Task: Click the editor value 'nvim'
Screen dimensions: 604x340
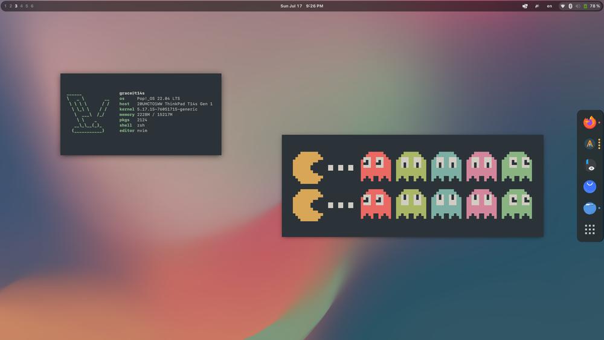Action: click(x=142, y=131)
